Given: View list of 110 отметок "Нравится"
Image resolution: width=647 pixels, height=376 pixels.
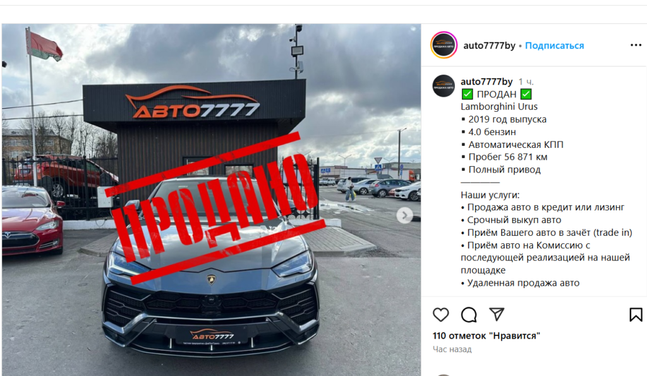Looking at the screenshot, I should tap(487, 336).
